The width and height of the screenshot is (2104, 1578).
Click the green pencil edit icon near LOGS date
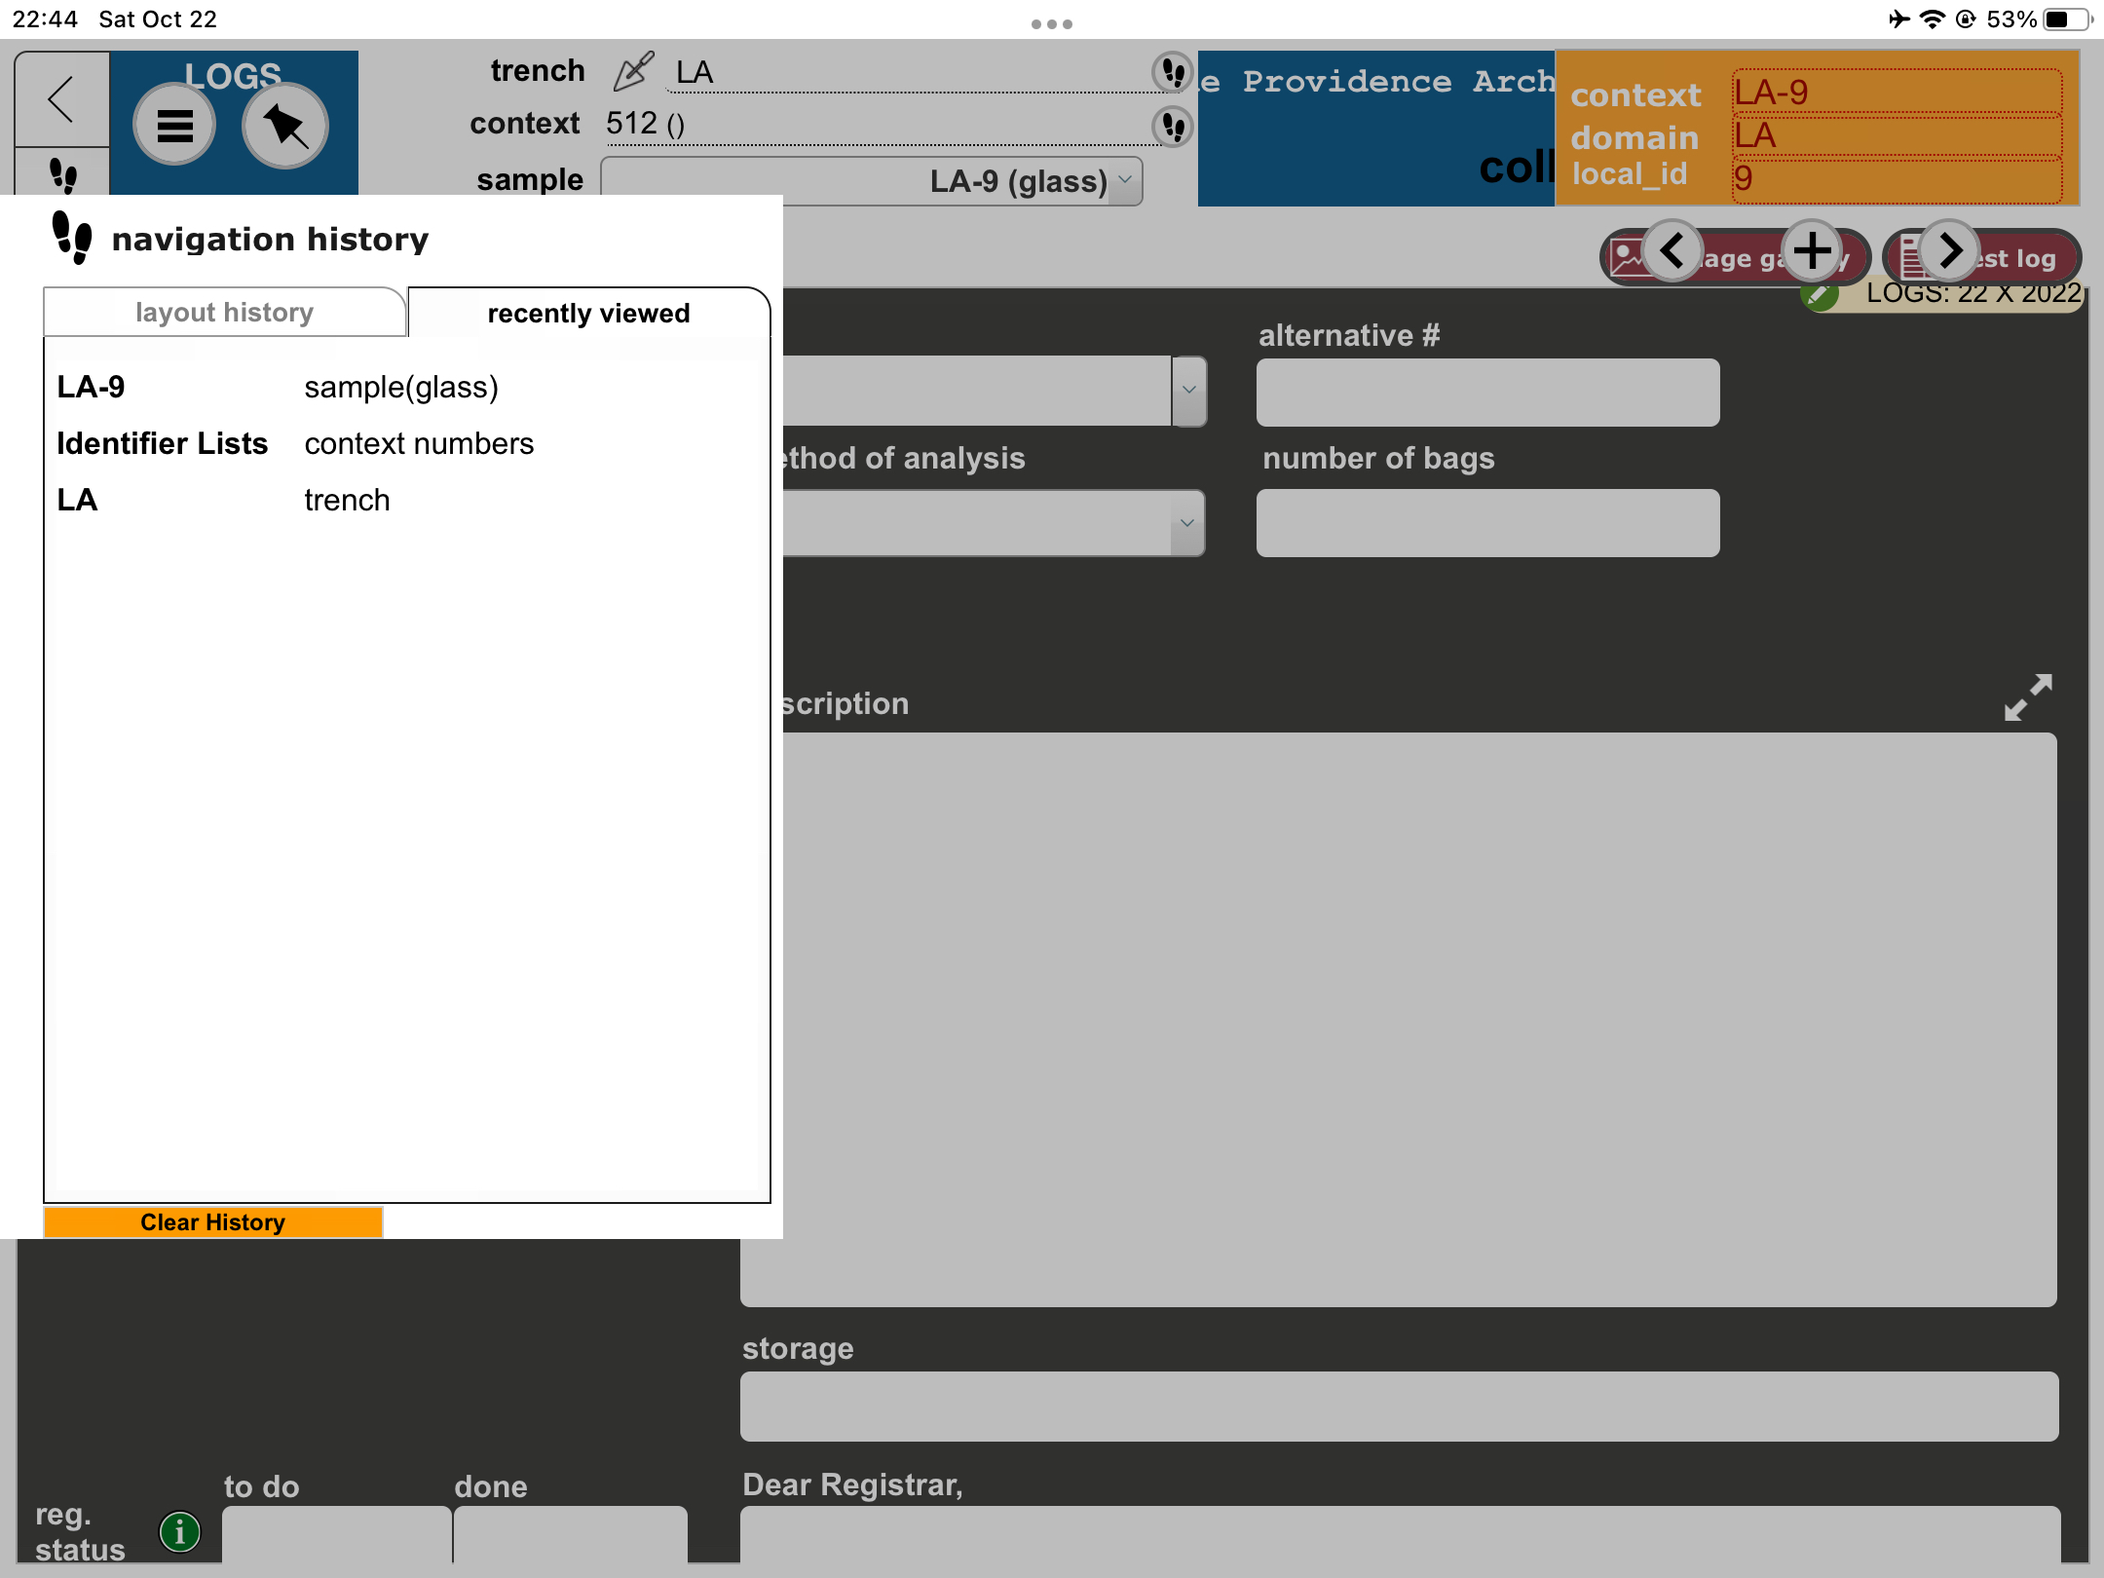1821,297
